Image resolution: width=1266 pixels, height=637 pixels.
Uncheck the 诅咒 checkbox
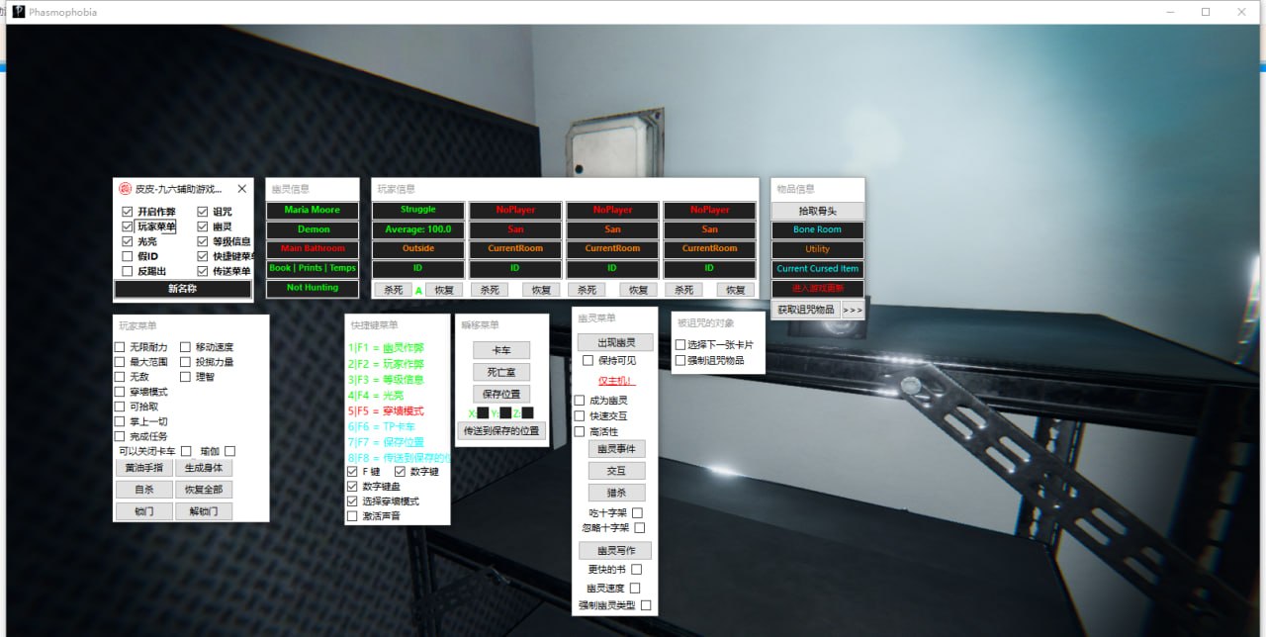[x=203, y=212]
